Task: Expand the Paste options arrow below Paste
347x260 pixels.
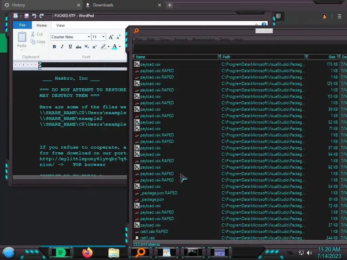Action: coord(22,50)
